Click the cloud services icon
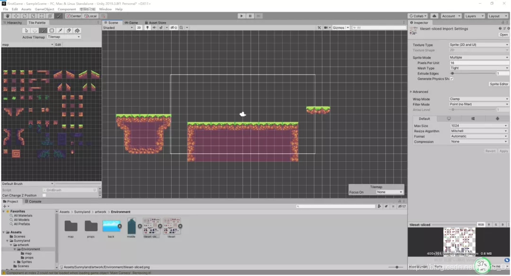The image size is (511, 276). point(434,16)
